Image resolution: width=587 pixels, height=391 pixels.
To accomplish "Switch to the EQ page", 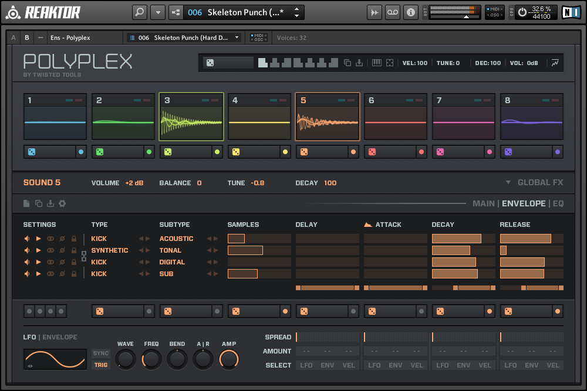I will coord(558,203).
